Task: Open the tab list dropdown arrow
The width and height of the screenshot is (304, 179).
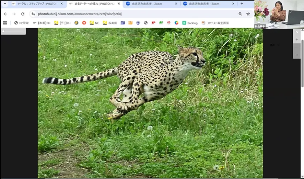Action: (x=5, y=4)
